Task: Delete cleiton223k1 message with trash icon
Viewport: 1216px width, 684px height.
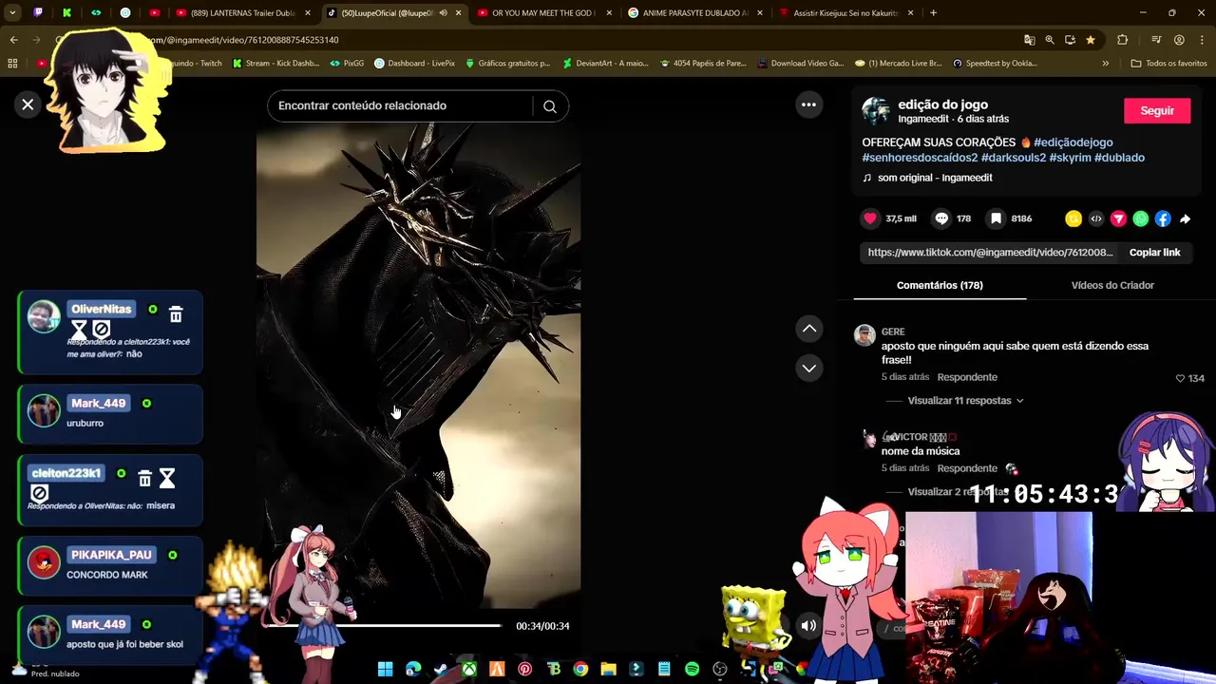Action: pyautogui.click(x=144, y=478)
